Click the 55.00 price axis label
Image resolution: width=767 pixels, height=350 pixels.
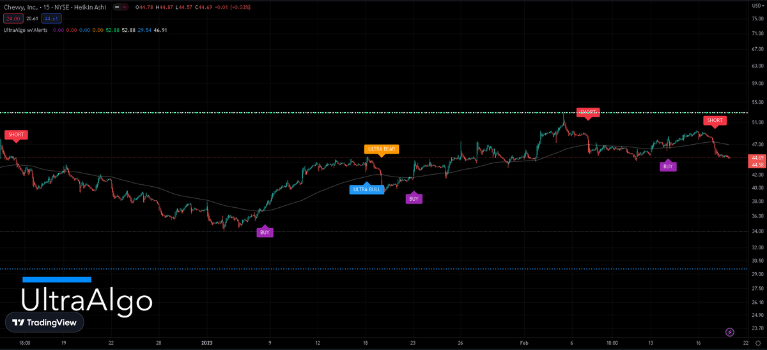pos(757,102)
